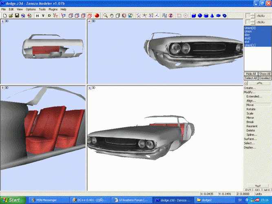Click the red sphere render icon

click(97, 16)
